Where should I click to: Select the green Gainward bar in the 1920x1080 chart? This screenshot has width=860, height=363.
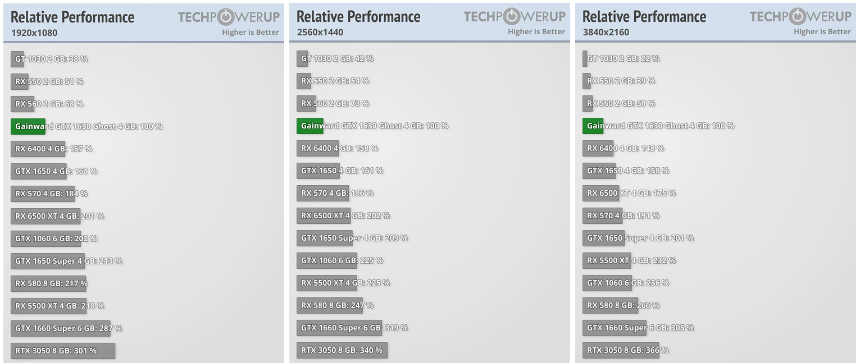[x=28, y=126]
